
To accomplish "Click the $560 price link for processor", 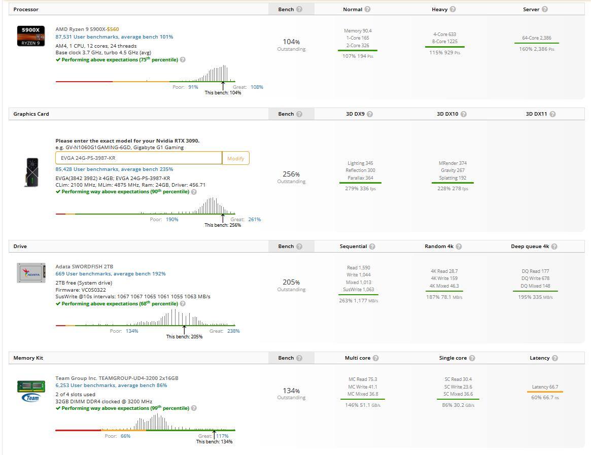I will click(x=113, y=29).
